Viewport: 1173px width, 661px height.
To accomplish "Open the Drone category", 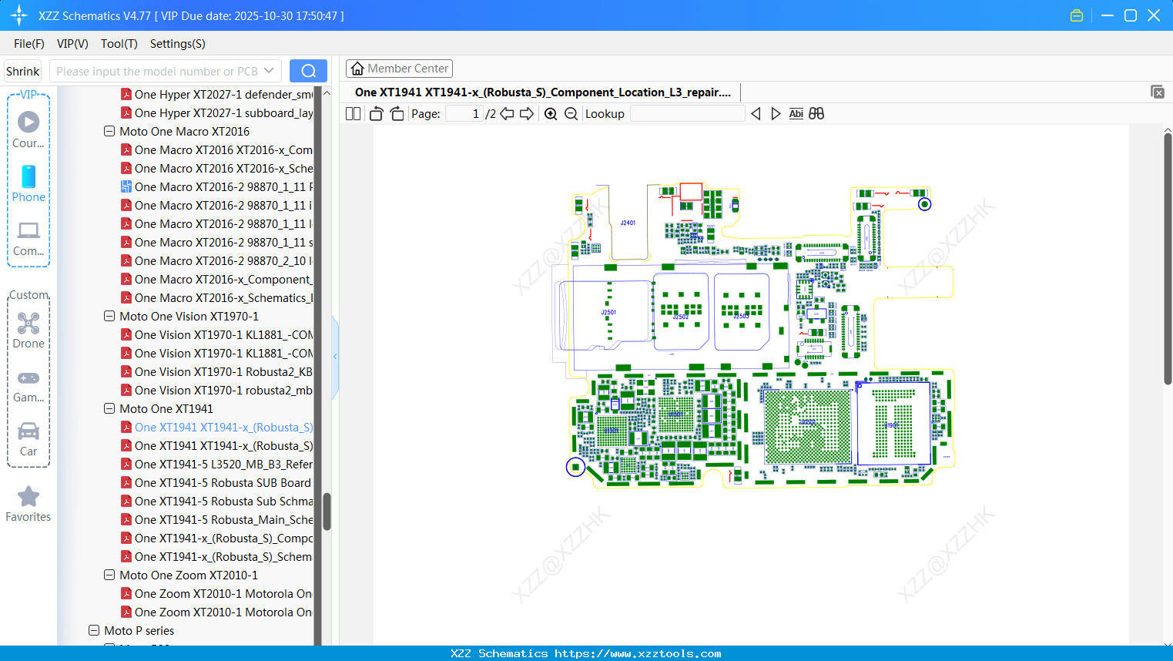I will click(28, 330).
